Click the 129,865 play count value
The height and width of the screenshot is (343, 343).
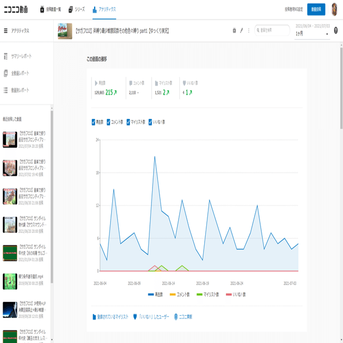pyautogui.click(x=99, y=93)
